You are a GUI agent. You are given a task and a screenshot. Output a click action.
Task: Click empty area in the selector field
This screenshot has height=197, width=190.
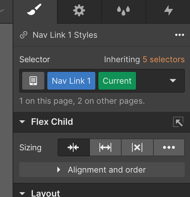[152, 81]
